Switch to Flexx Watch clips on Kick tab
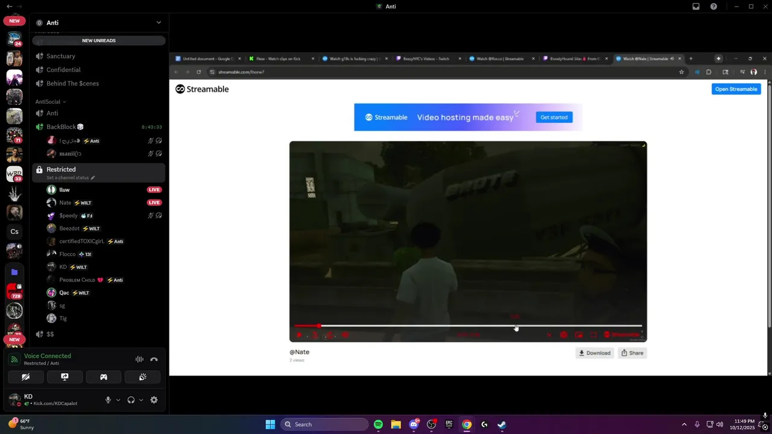The image size is (772, 434). coord(282,58)
